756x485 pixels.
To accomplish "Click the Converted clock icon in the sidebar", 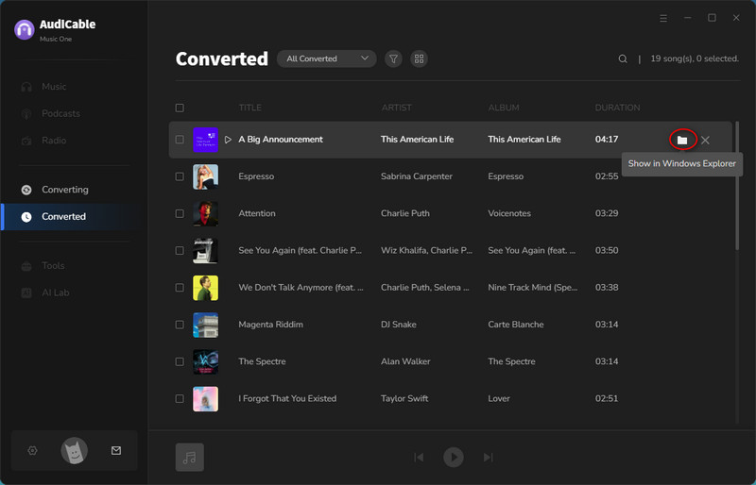I will [x=26, y=217].
